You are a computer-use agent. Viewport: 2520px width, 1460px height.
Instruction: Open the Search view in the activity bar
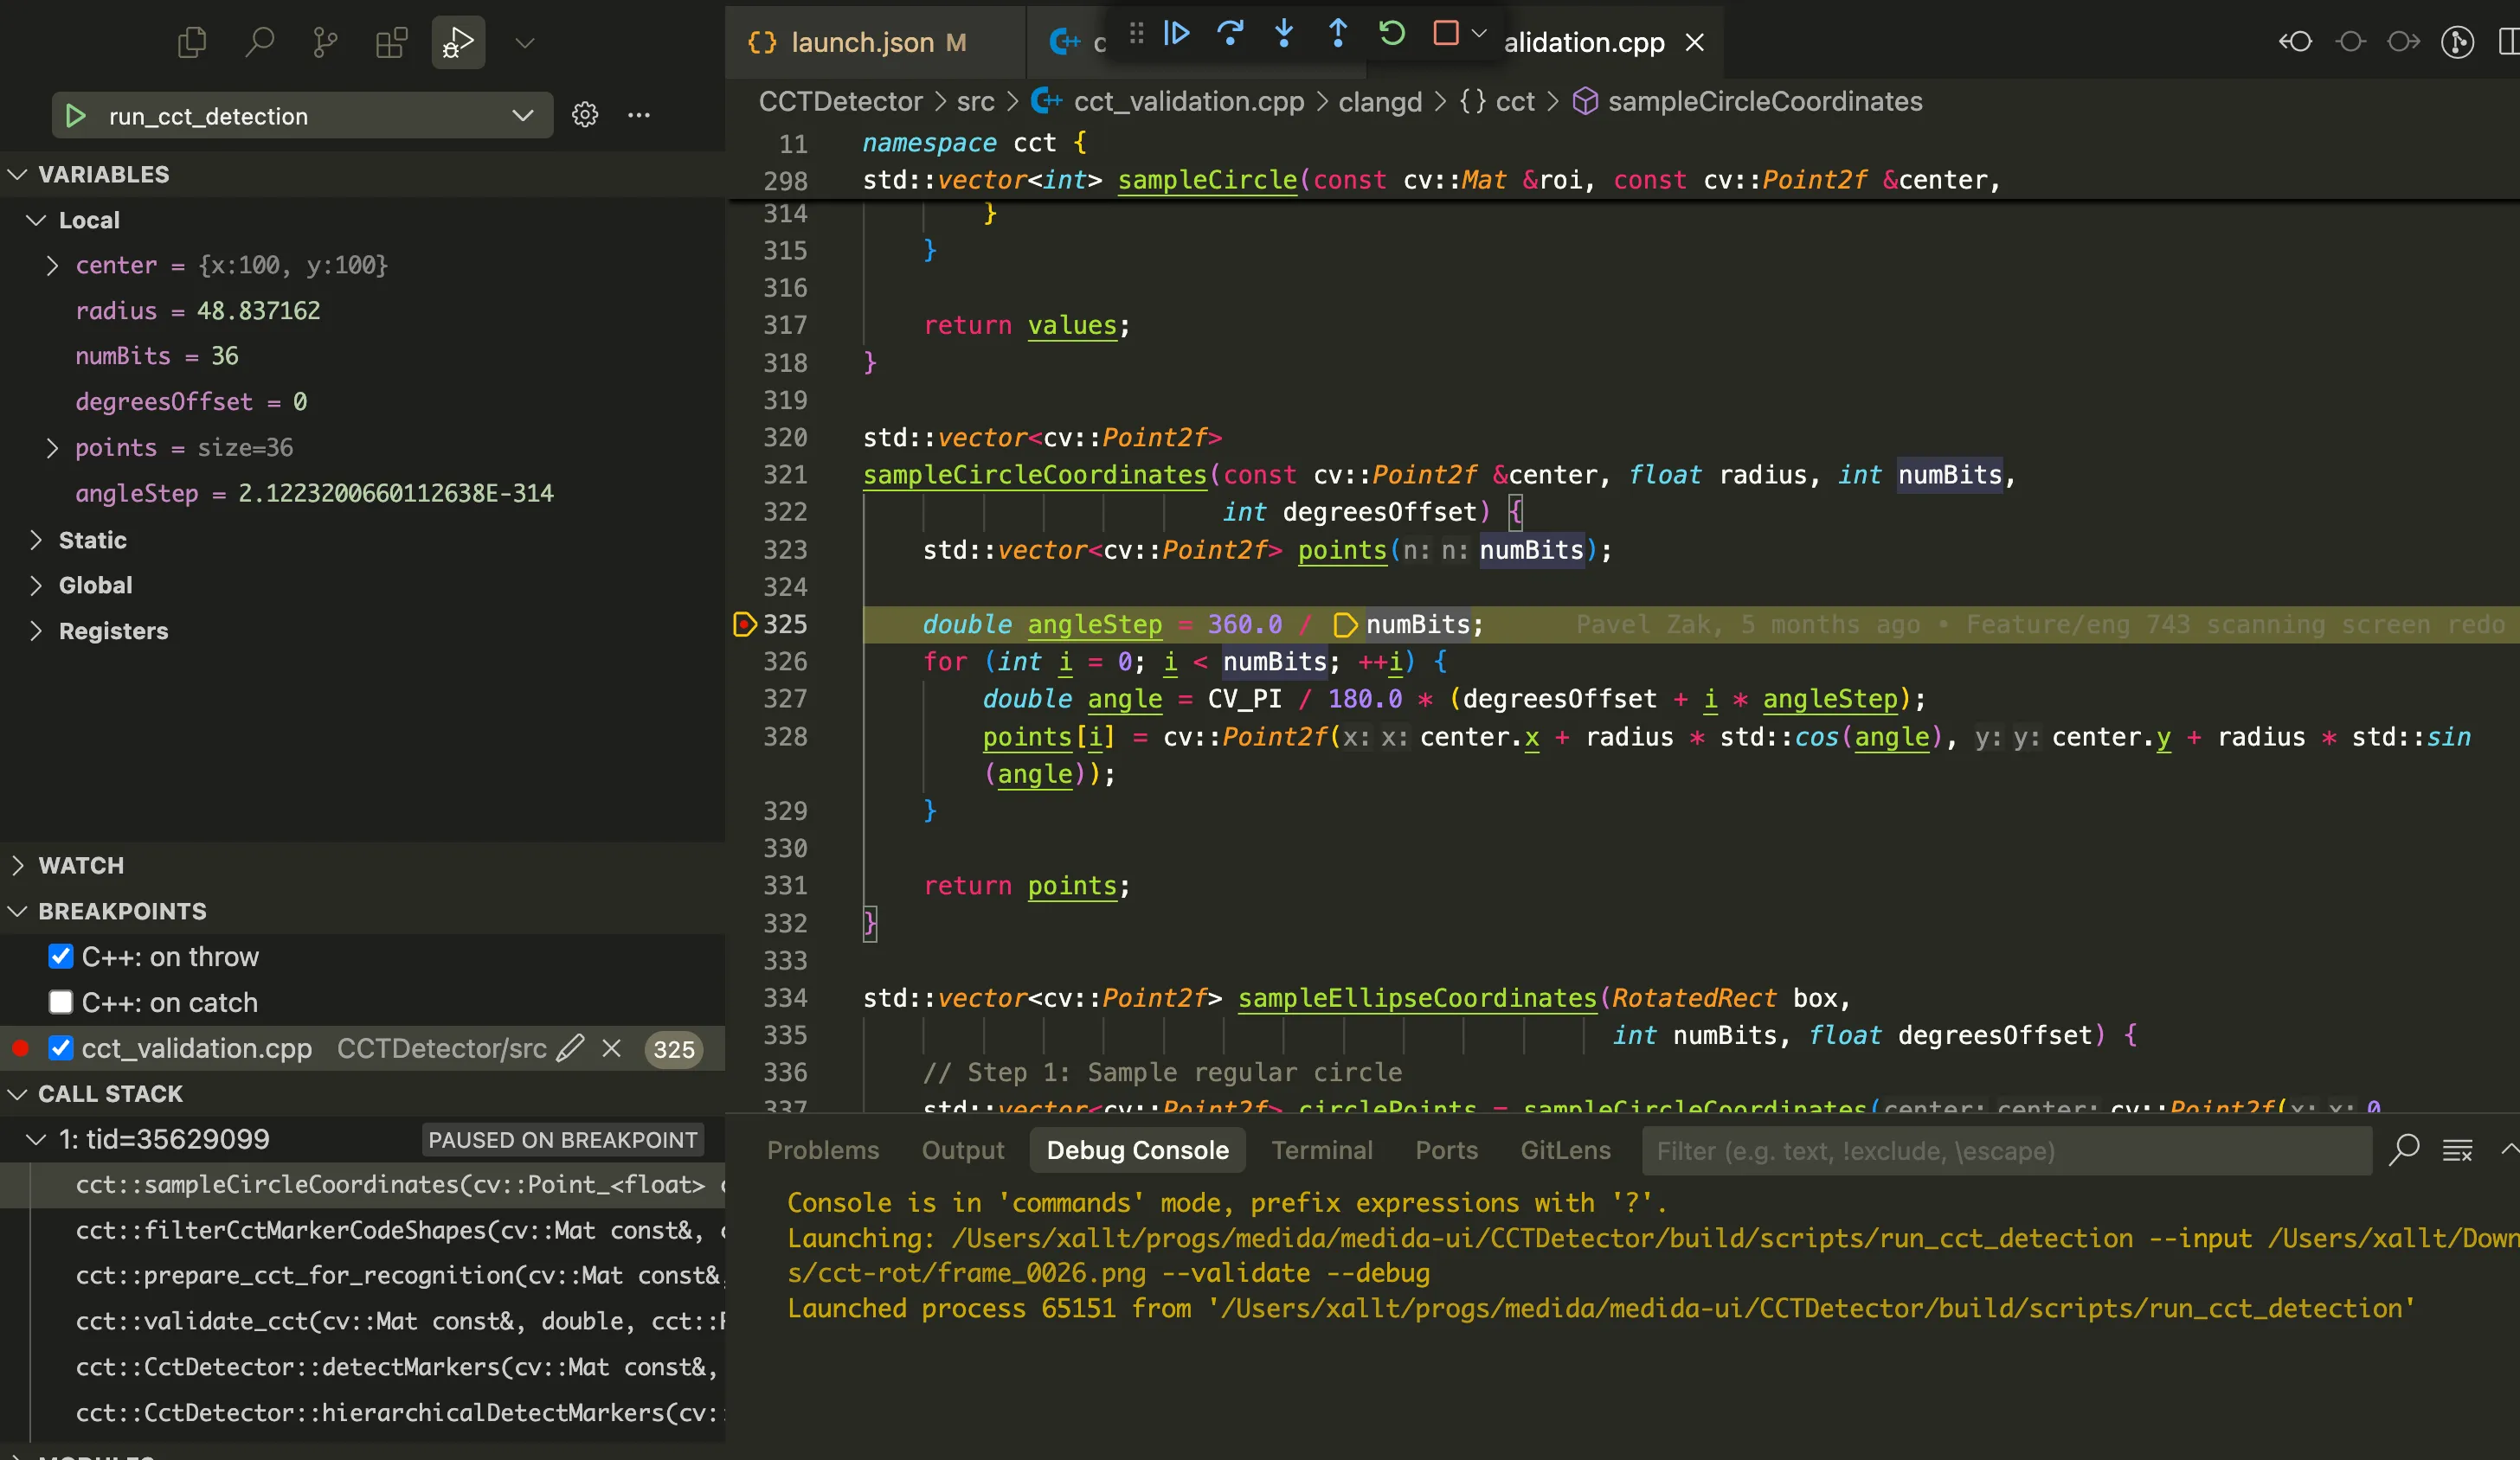click(x=258, y=42)
